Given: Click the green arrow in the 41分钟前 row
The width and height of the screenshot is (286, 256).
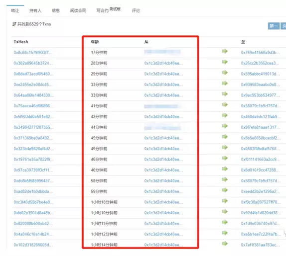Looking at the screenshot, I should (x=225, y=104).
